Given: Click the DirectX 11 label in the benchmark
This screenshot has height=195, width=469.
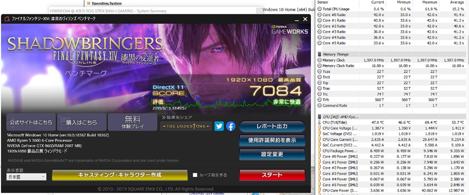Looking at the screenshot, I should pyautogui.click(x=168, y=87).
